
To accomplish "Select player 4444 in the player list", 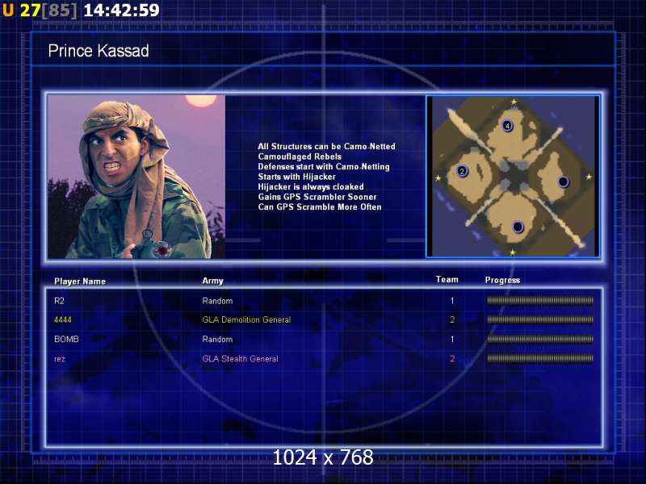I will pos(63,320).
